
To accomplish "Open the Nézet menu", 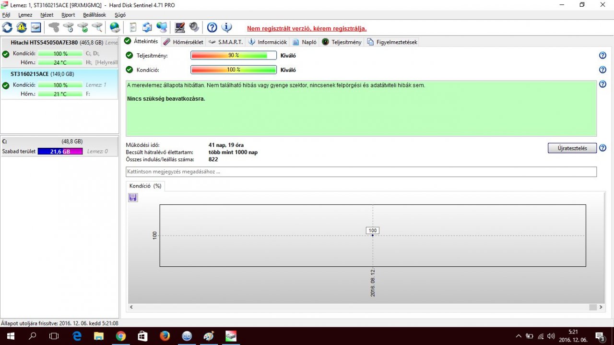I will coord(47,15).
